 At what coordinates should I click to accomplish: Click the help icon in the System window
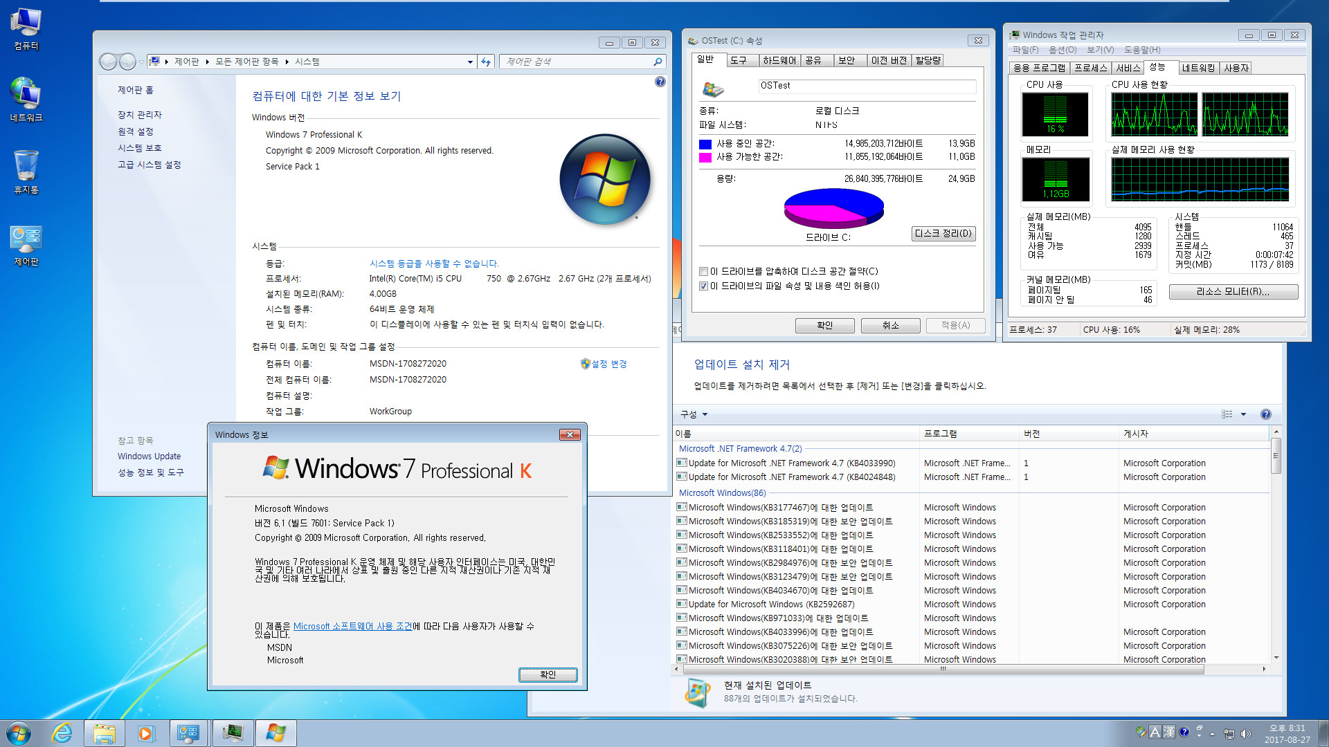(660, 82)
